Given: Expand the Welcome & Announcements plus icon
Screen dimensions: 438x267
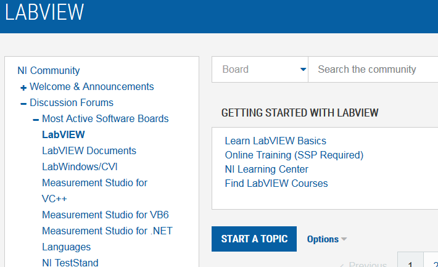Looking at the screenshot, I should (x=23, y=88).
